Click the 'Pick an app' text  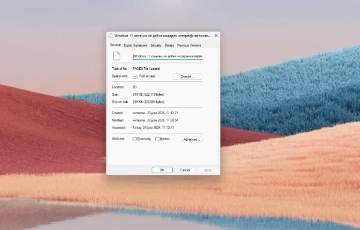click(x=147, y=76)
